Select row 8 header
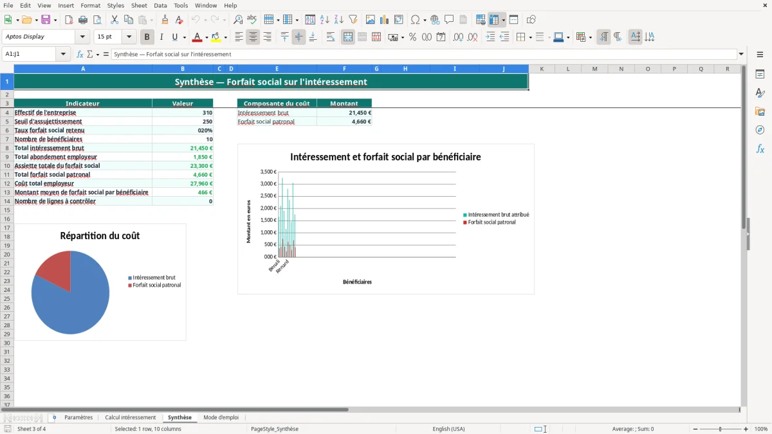The height and width of the screenshot is (434, 772). 7,148
